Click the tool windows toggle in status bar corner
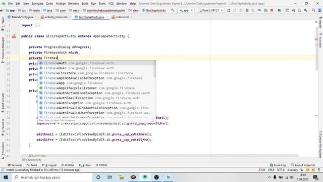This screenshot has width=323, height=182. pos(3,170)
